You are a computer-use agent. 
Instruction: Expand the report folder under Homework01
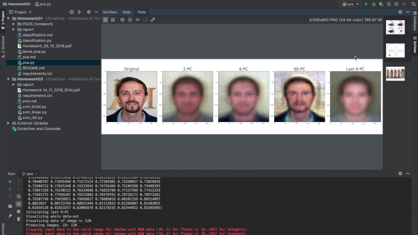[x=14, y=30]
